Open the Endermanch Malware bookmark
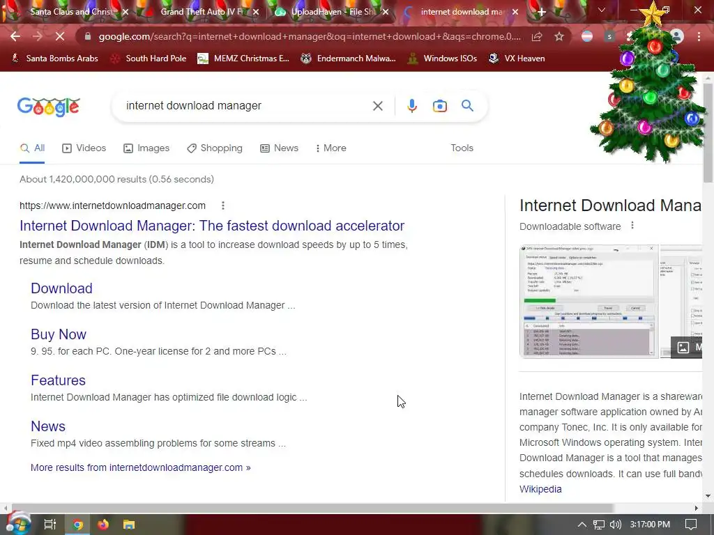 click(349, 59)
